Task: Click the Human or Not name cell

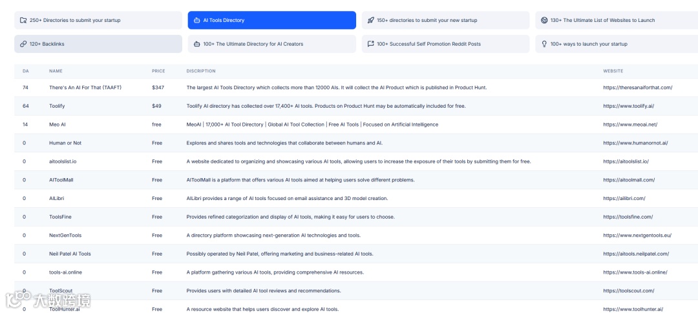Action: (x=65, y=143)
